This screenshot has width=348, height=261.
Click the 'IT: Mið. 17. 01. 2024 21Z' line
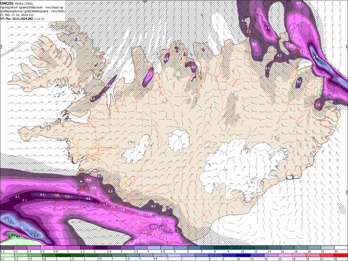click(18, 15)
